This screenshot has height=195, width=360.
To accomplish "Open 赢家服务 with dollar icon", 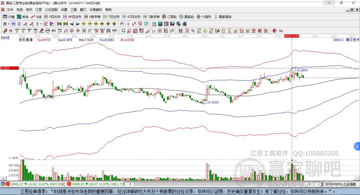I will pos(223,17).
